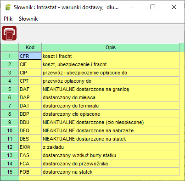
Task: Click the Kod column header
Action: (30, 47)
